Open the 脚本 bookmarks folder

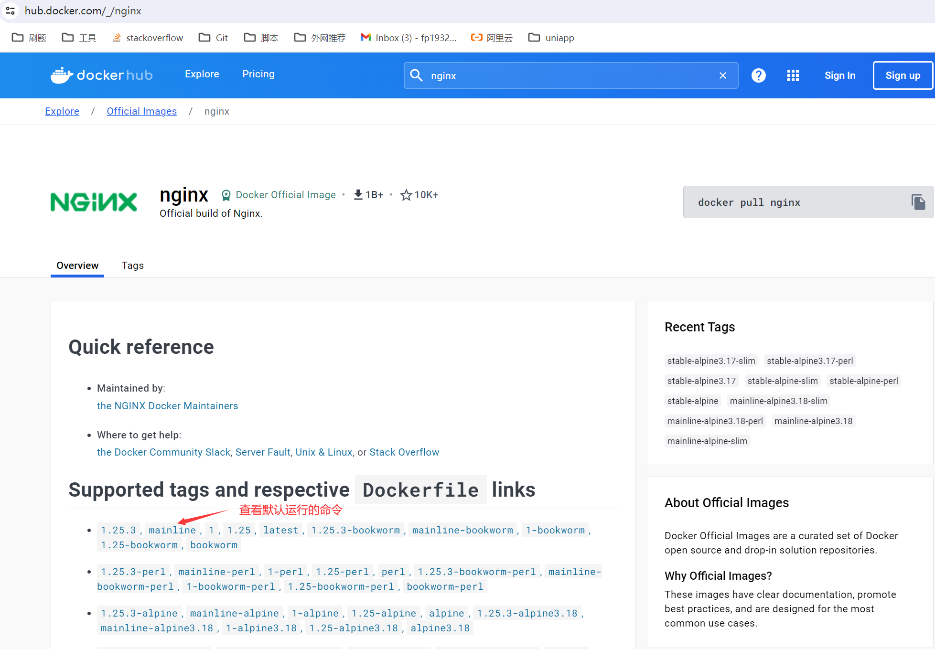[261, 38]
